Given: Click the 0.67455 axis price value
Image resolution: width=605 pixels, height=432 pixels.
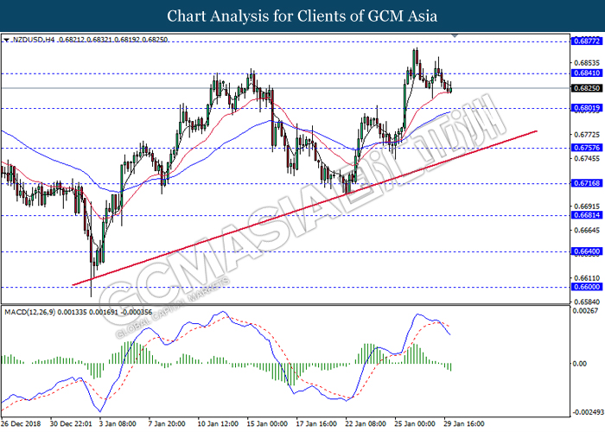Looking at the screenshot, I should [x=587, y=158].
